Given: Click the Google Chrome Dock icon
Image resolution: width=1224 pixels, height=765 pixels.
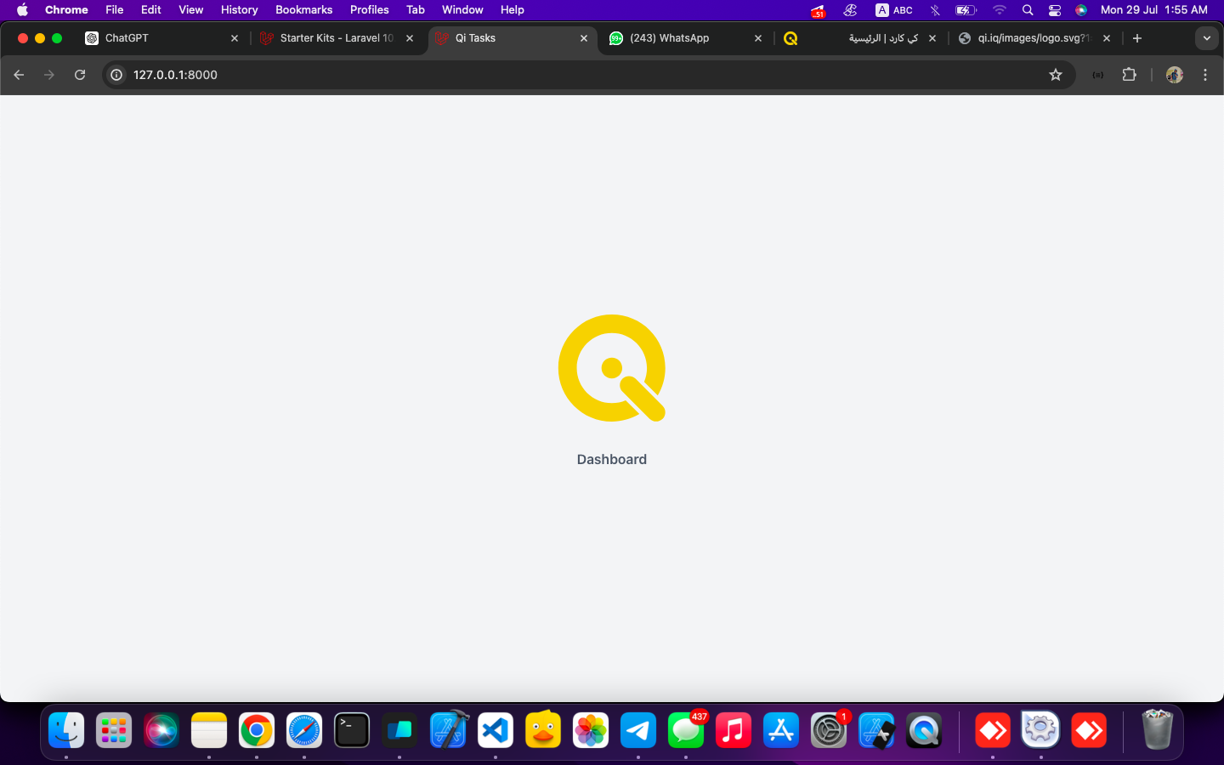Looking at the screenshot, I should tap(257, 730).
